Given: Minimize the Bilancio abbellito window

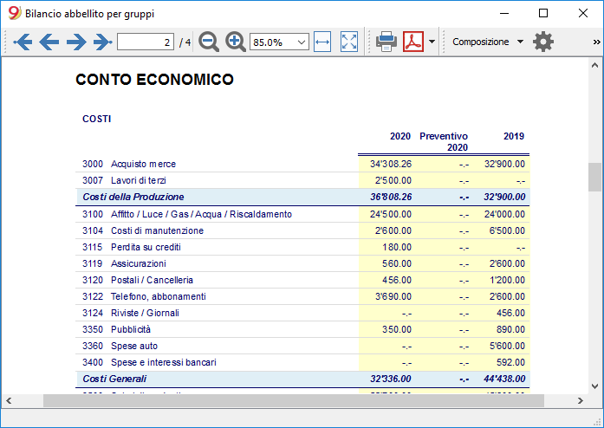Looking at the screenshot, I should click(x=504, y=13).
